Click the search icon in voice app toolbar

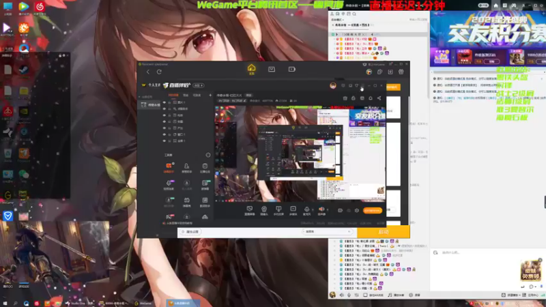click(354, 14)
